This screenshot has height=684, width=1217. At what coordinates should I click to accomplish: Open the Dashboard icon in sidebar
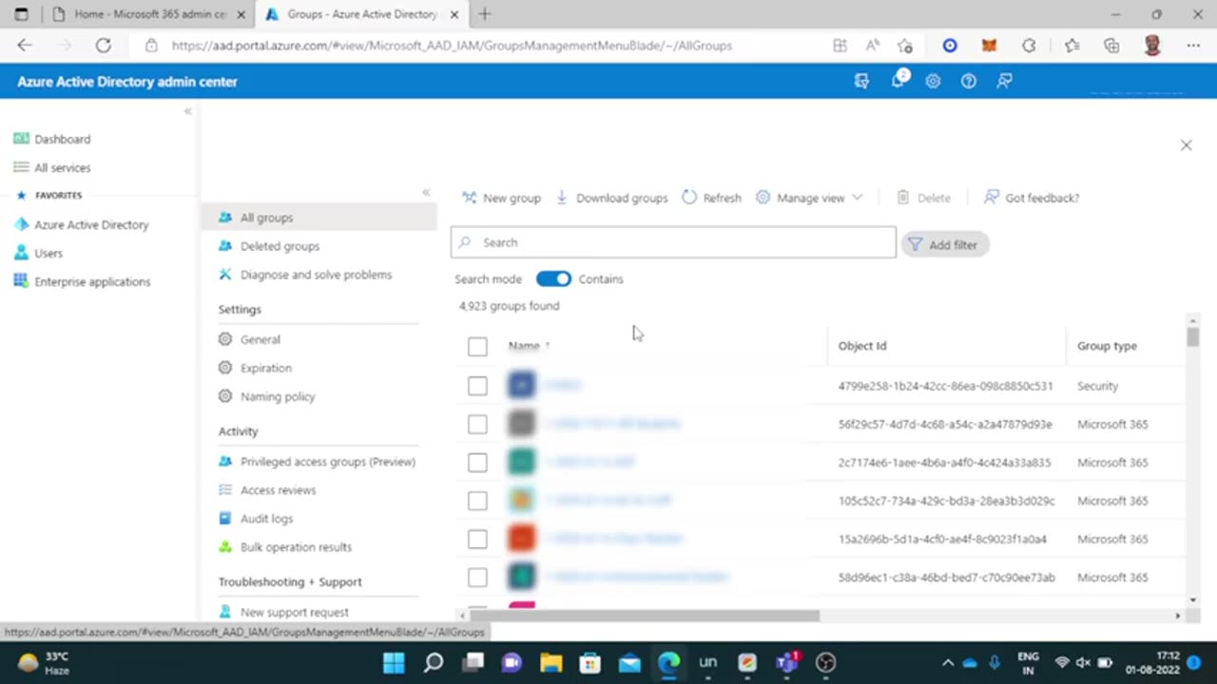point(21,139)
